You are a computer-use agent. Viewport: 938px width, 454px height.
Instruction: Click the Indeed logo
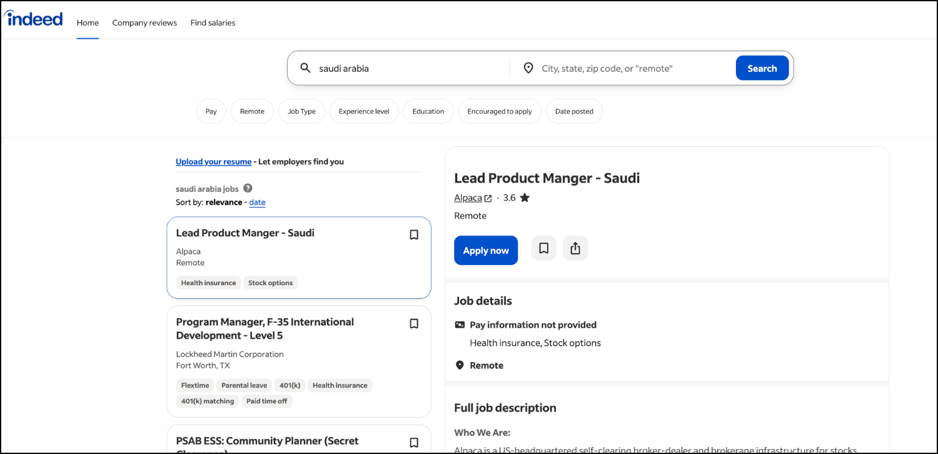[x=33, y=18]
